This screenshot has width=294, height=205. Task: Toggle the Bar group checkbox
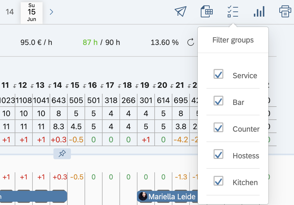(218, 101)
